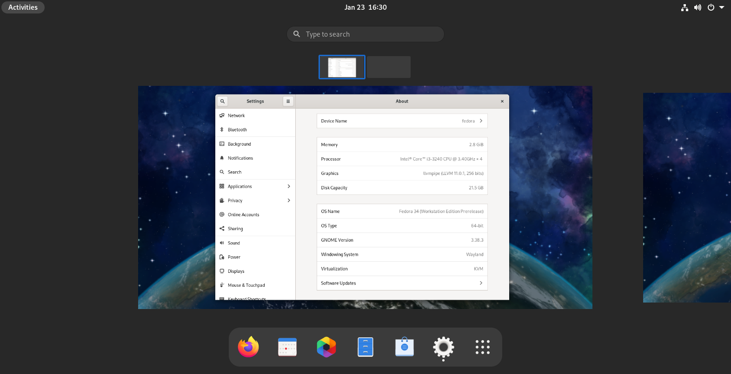Screen dimensions: 731x374
Task: Launch the Calendar app in dock
Action: [x=287, y=347]
